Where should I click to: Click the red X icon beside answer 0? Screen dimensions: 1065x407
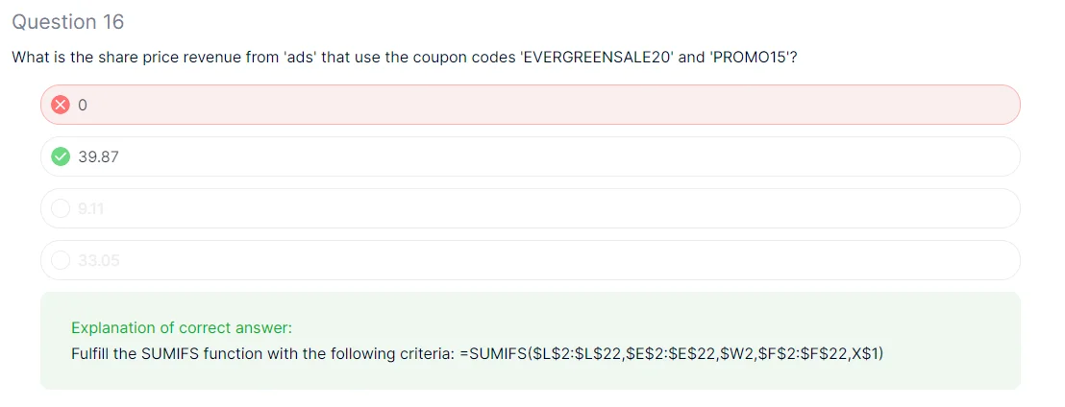(x=61, y=105)
